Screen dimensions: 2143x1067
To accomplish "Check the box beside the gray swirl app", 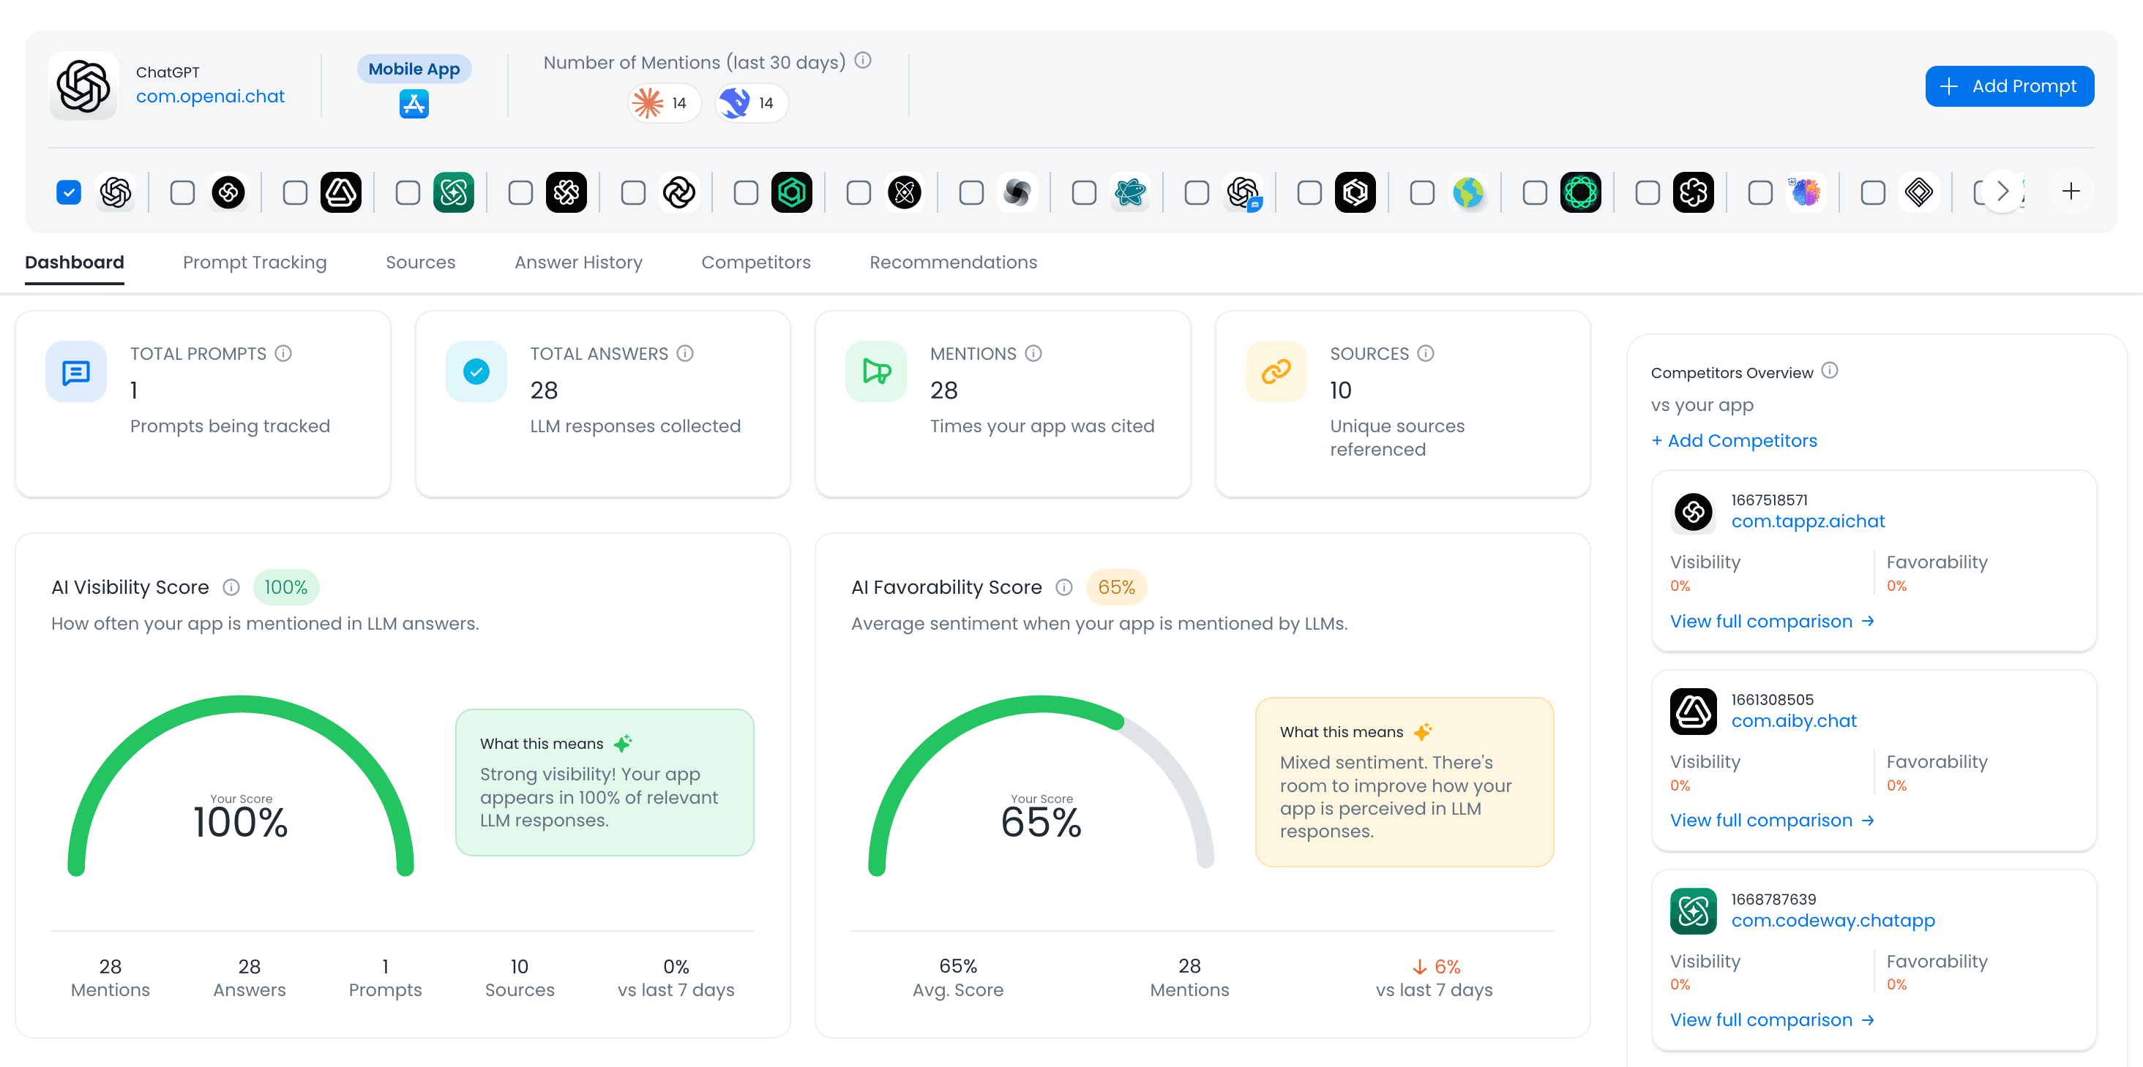I will click(x=970, y=193).
